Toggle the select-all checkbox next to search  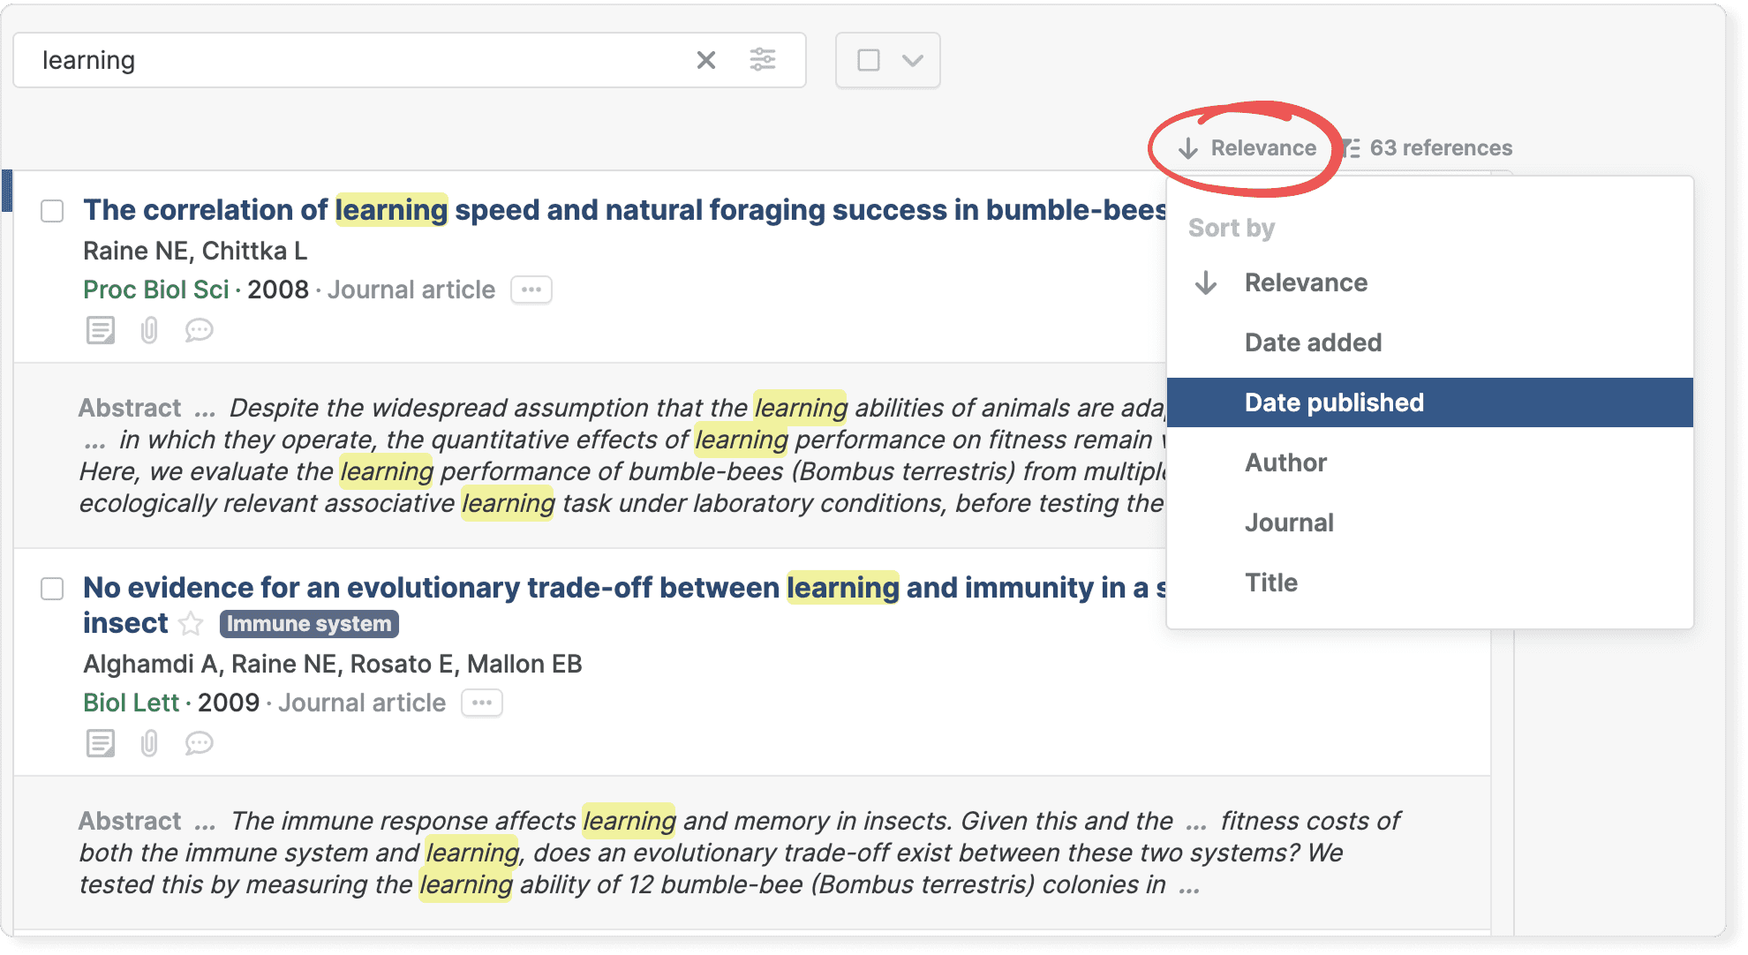869,60
